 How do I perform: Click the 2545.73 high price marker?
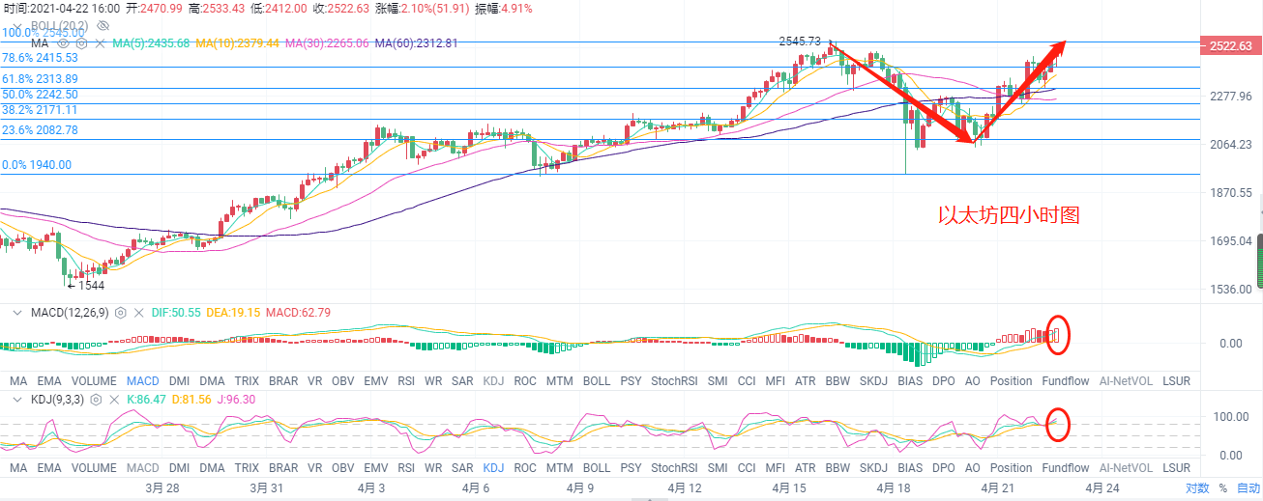click(x=800, y=42)
